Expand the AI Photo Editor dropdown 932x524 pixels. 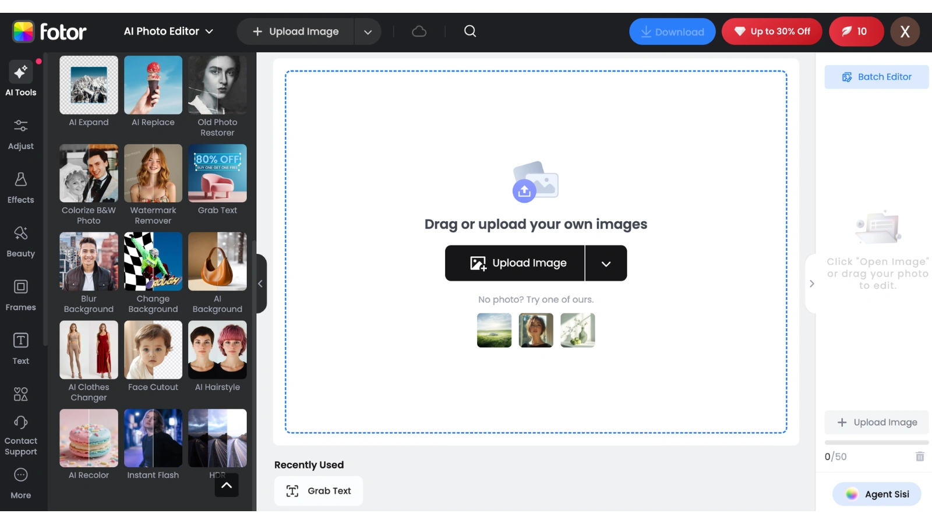point(168,31)
